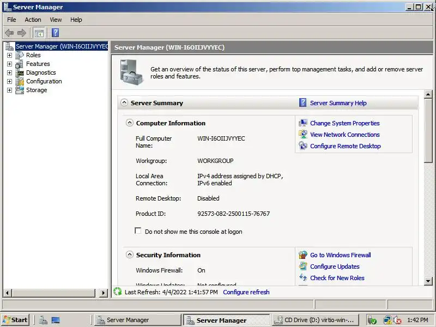
Task: Click the Change System Properties icon
Action: coord(303,123)
